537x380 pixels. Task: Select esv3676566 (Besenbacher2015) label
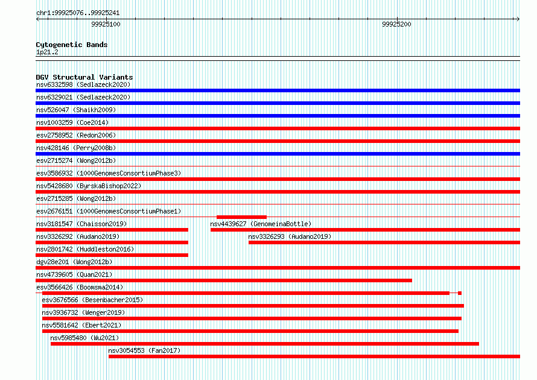click(92, 300)
